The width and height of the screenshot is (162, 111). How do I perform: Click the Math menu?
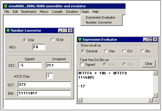(86, 12)
